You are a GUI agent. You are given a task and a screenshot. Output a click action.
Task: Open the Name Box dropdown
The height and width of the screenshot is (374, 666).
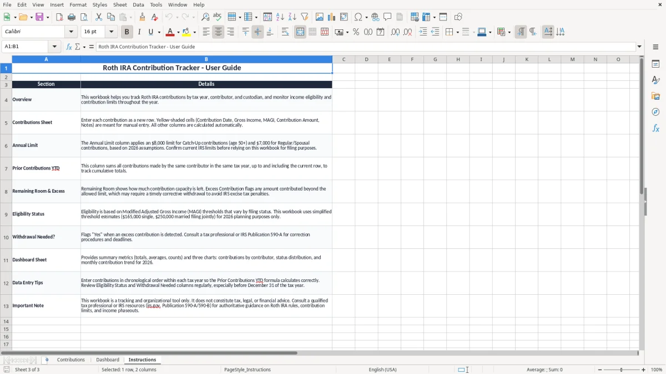54,47
